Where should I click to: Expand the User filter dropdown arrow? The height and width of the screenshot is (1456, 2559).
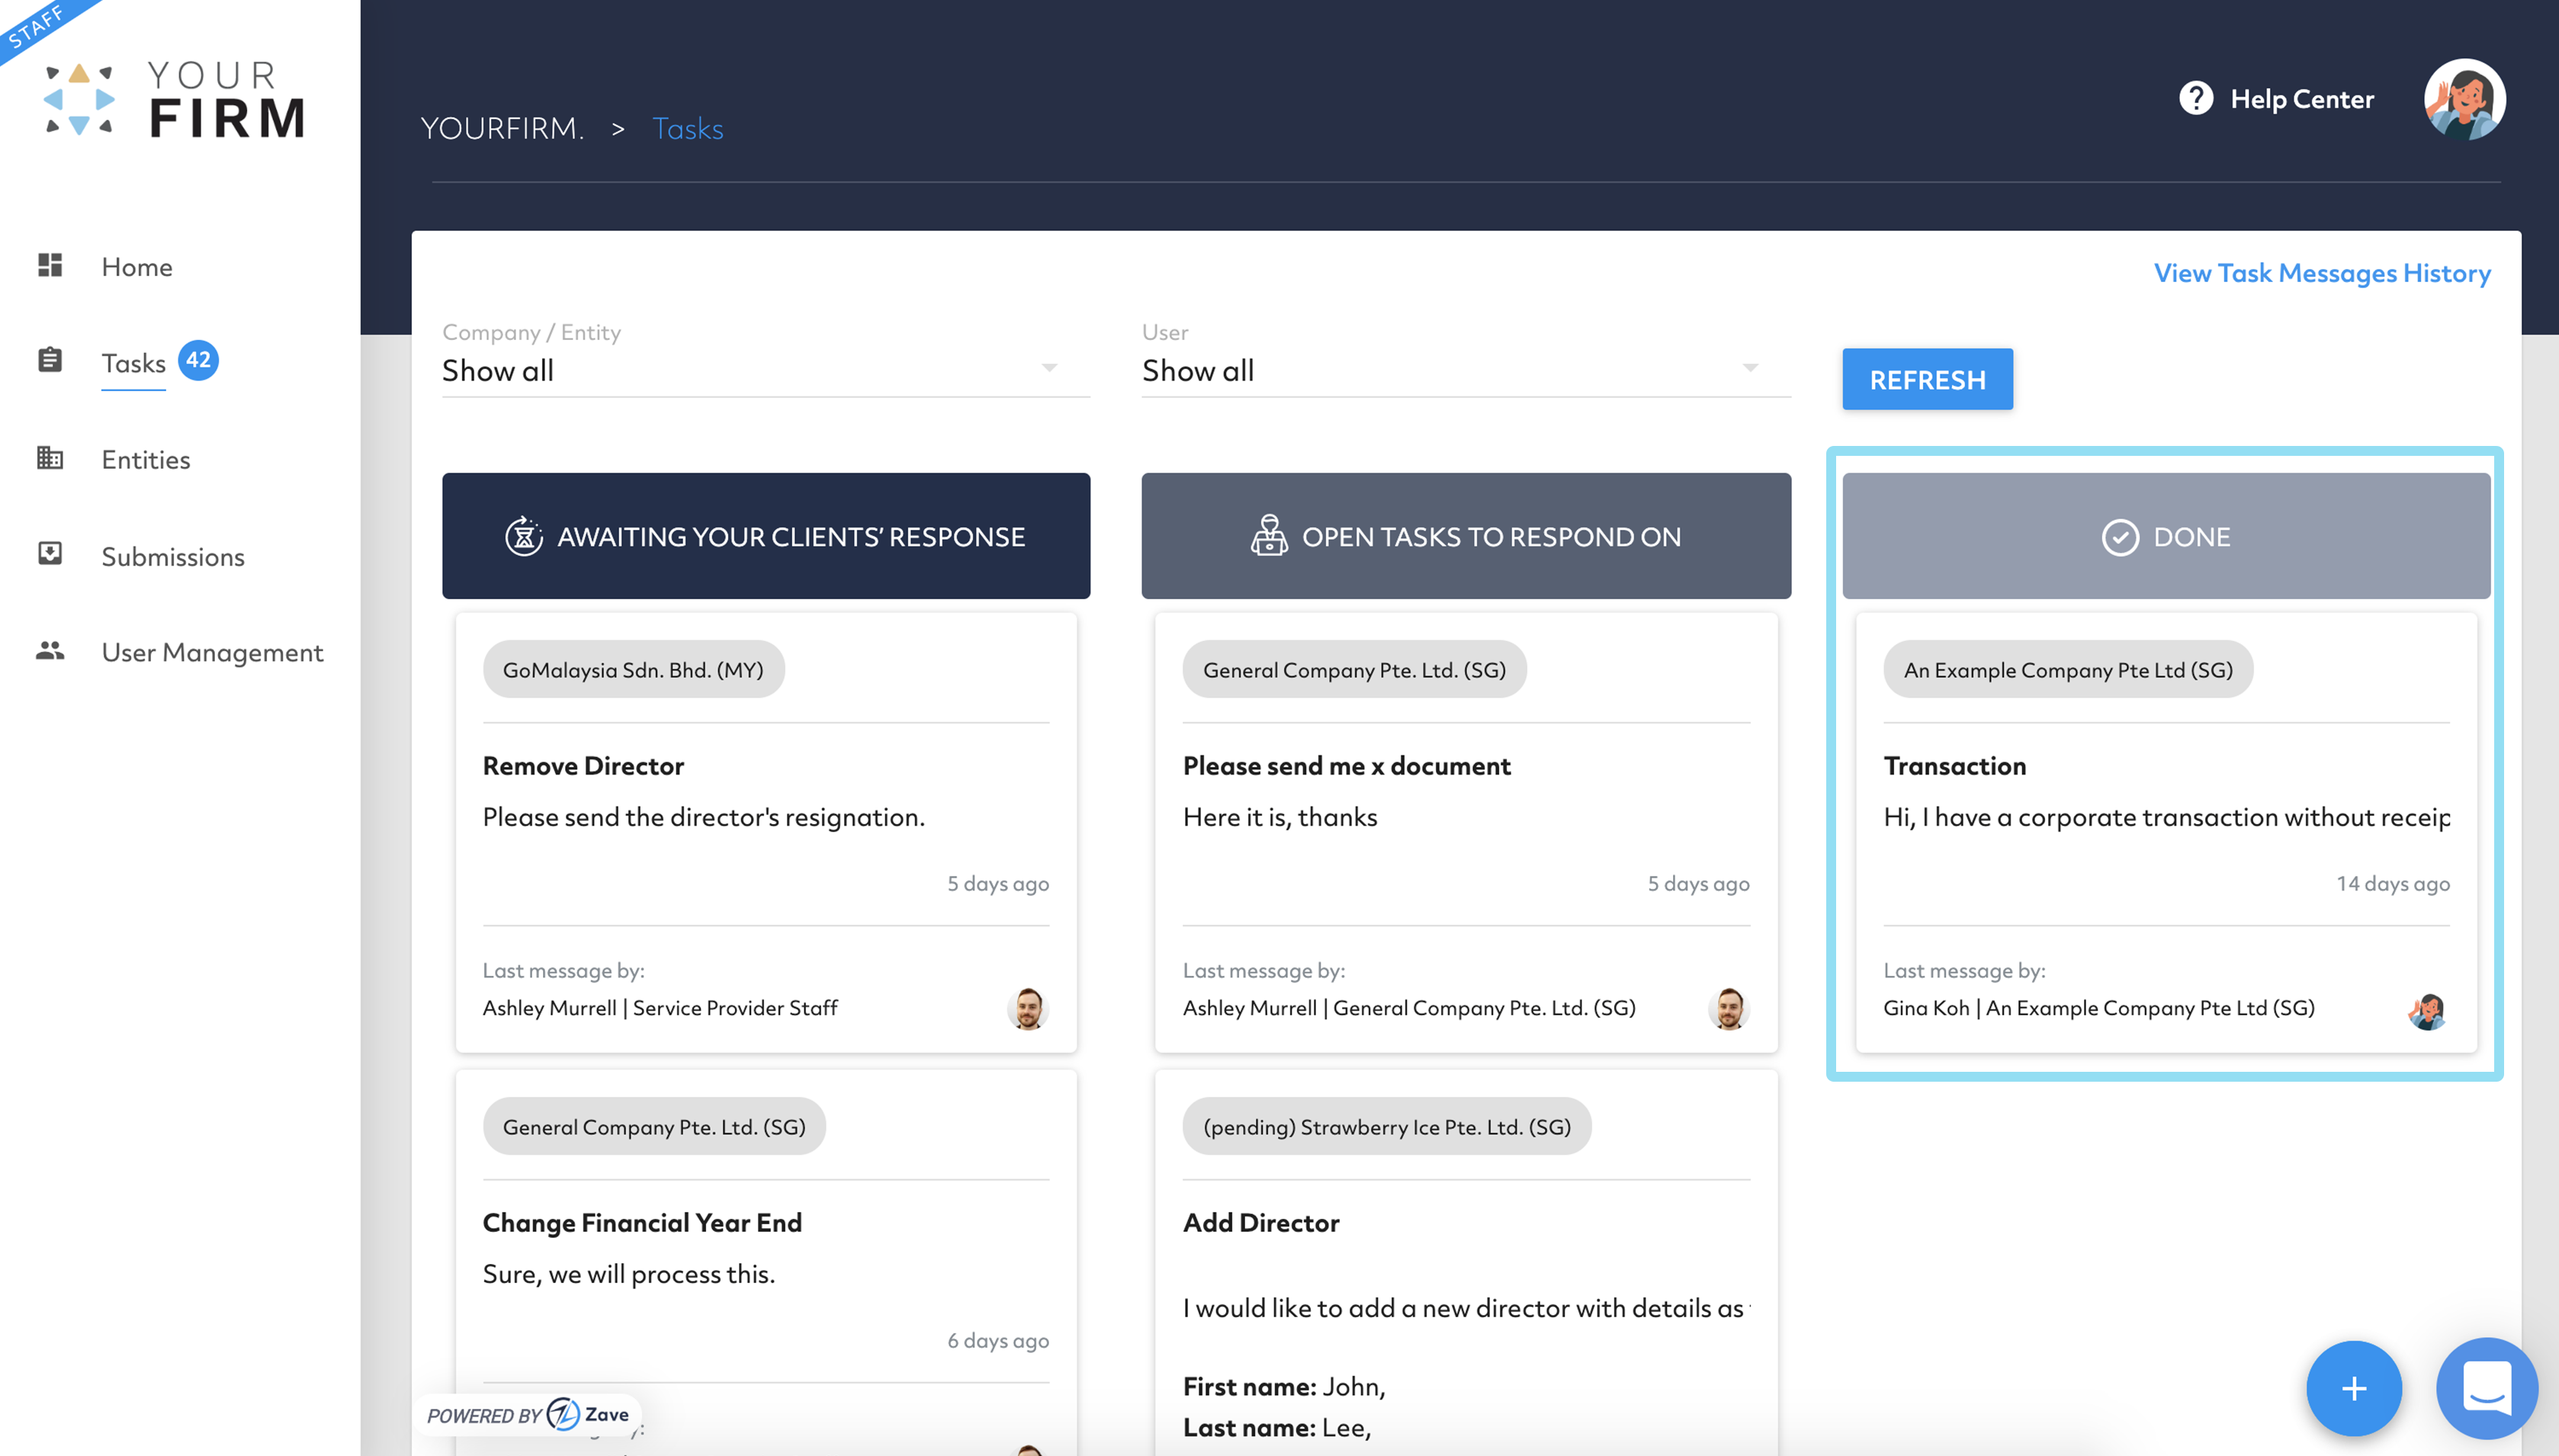coord(1750,367)
